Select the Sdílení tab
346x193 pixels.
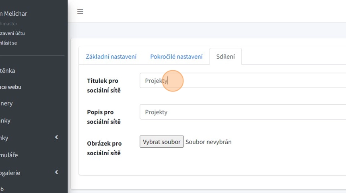225,57
